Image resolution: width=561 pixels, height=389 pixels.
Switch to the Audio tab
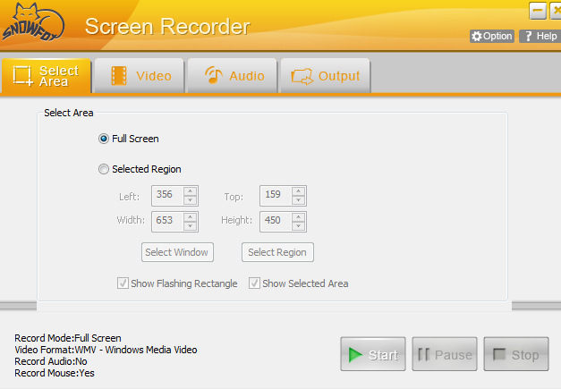pyautogui.click(x=233, y=76)
